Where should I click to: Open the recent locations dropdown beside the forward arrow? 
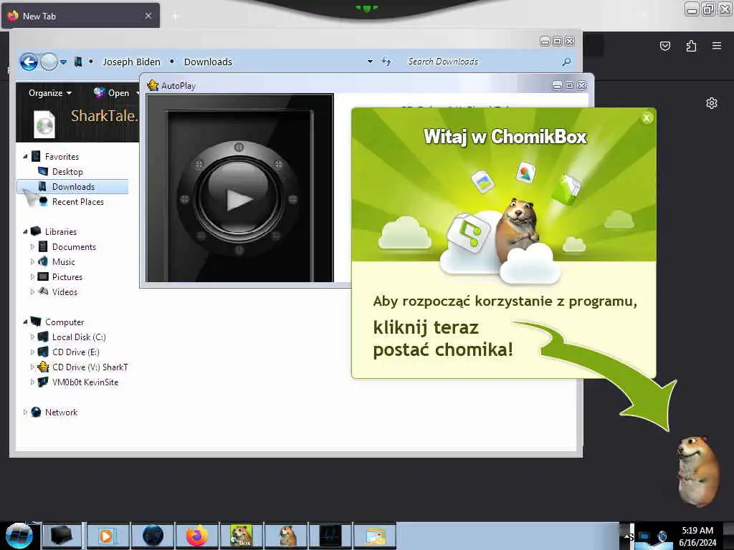[63, 62]
